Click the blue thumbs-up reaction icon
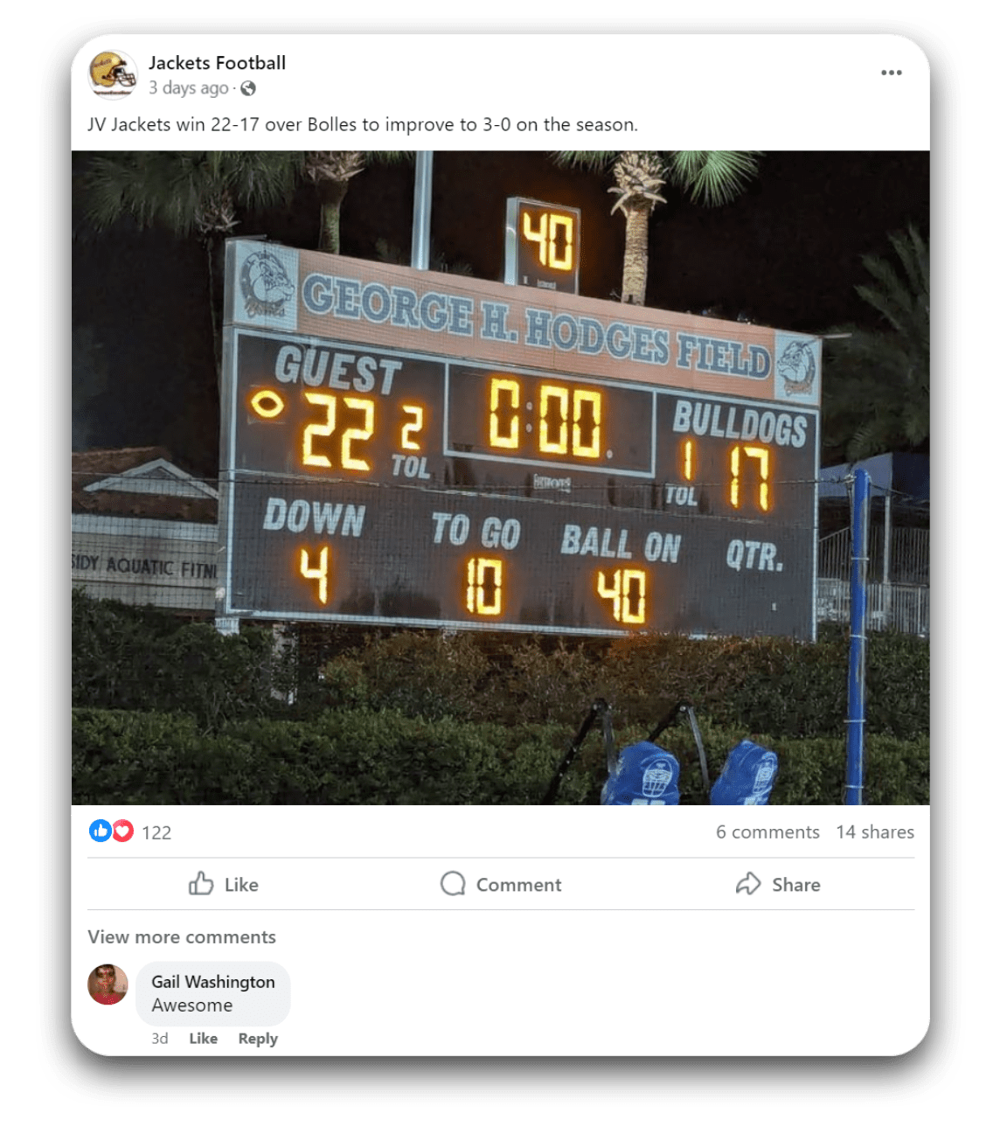 tap(101, 831)
